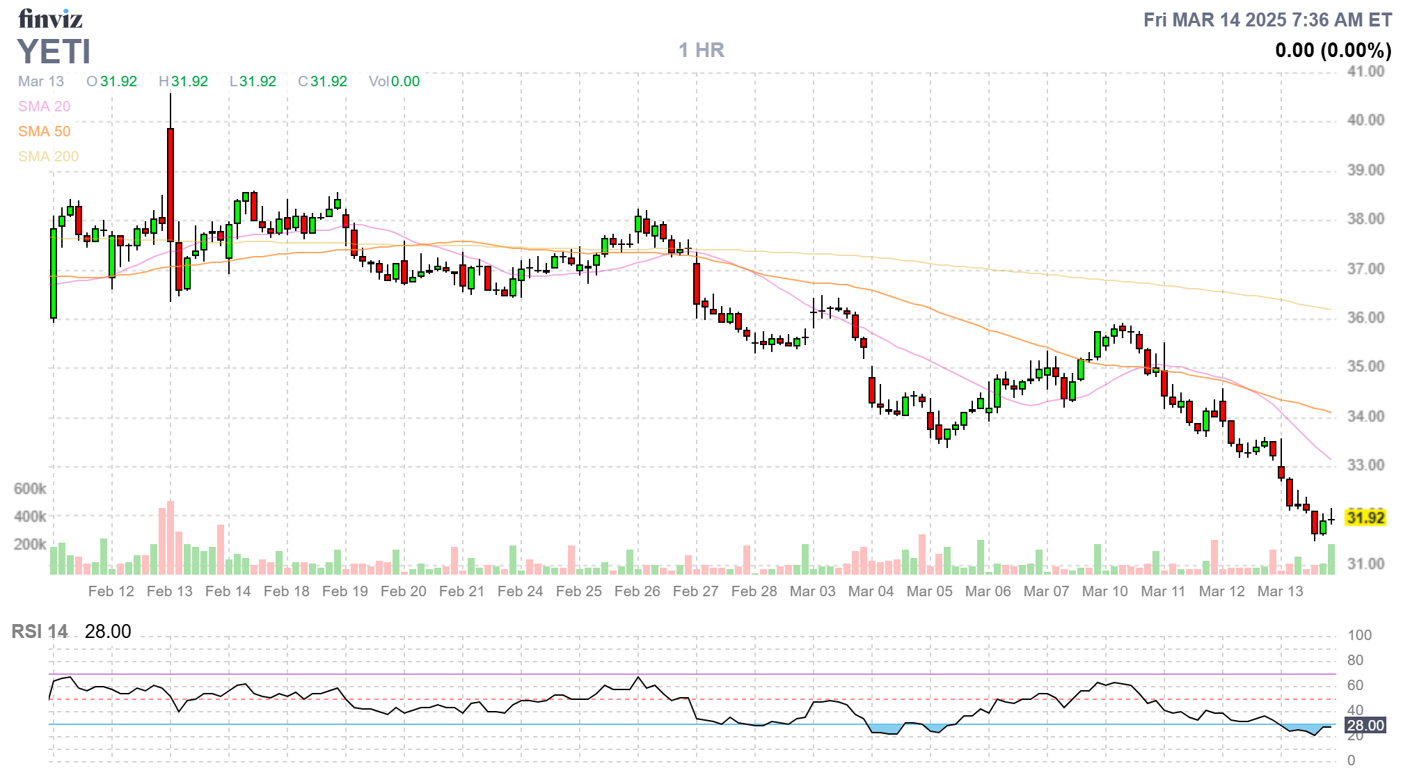Viewport: 1410px width, 782px height.
Task: Click the yellow 31.92 price tag
Action: pyautogui.click(x=1365, y=518)
